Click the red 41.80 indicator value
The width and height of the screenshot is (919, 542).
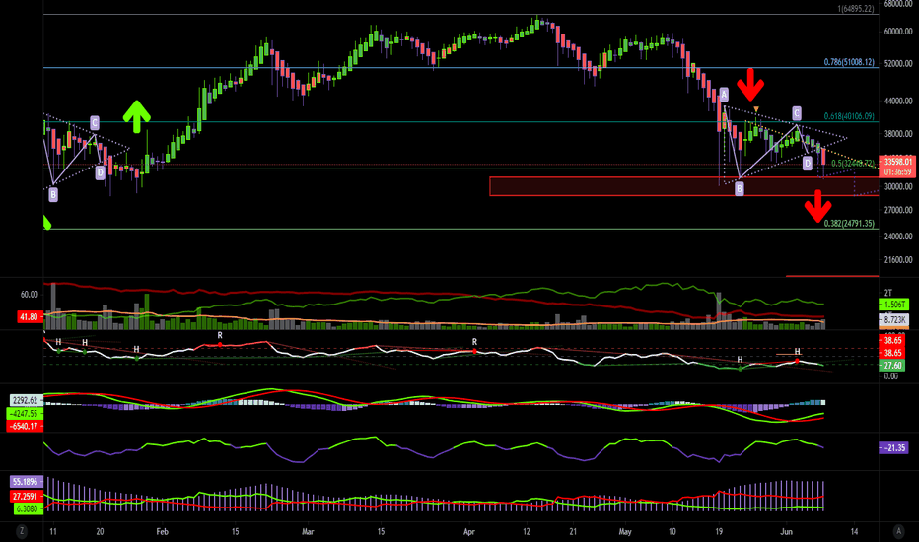click(x=29, y=317)
